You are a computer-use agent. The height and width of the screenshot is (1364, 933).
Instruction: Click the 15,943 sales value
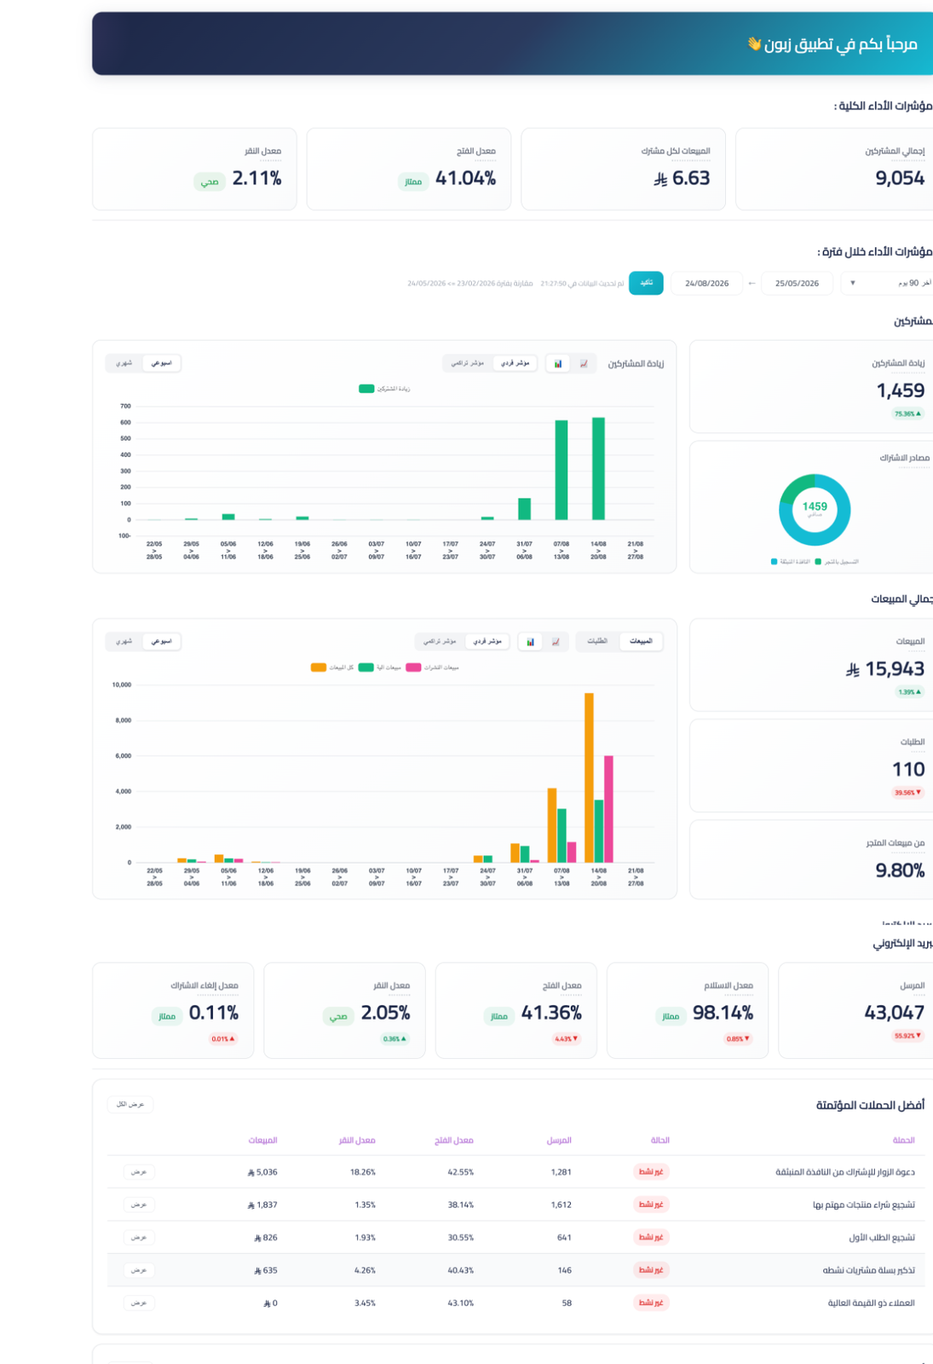click(895, 669)
